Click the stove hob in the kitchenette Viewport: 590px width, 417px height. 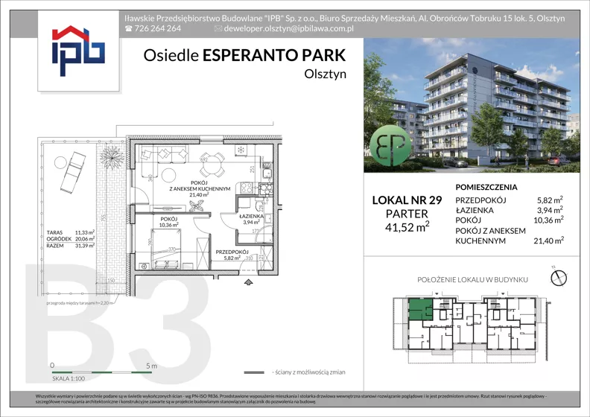tap(247, 188)
